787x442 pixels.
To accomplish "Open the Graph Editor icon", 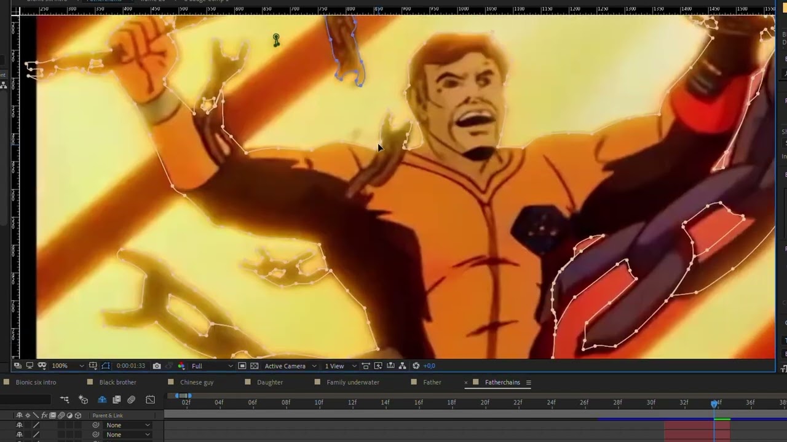I will pyautogui.click(x=150, y=400).
